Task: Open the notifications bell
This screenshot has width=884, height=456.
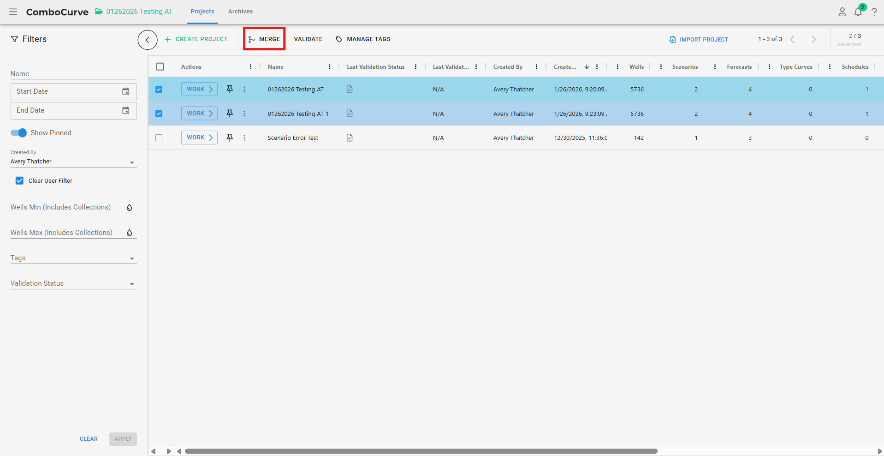Action: [858, 12]
